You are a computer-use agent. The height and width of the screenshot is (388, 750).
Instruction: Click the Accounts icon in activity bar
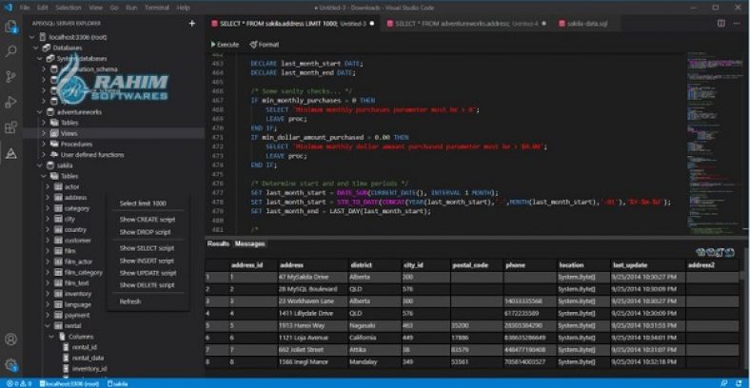coord(10,339)
